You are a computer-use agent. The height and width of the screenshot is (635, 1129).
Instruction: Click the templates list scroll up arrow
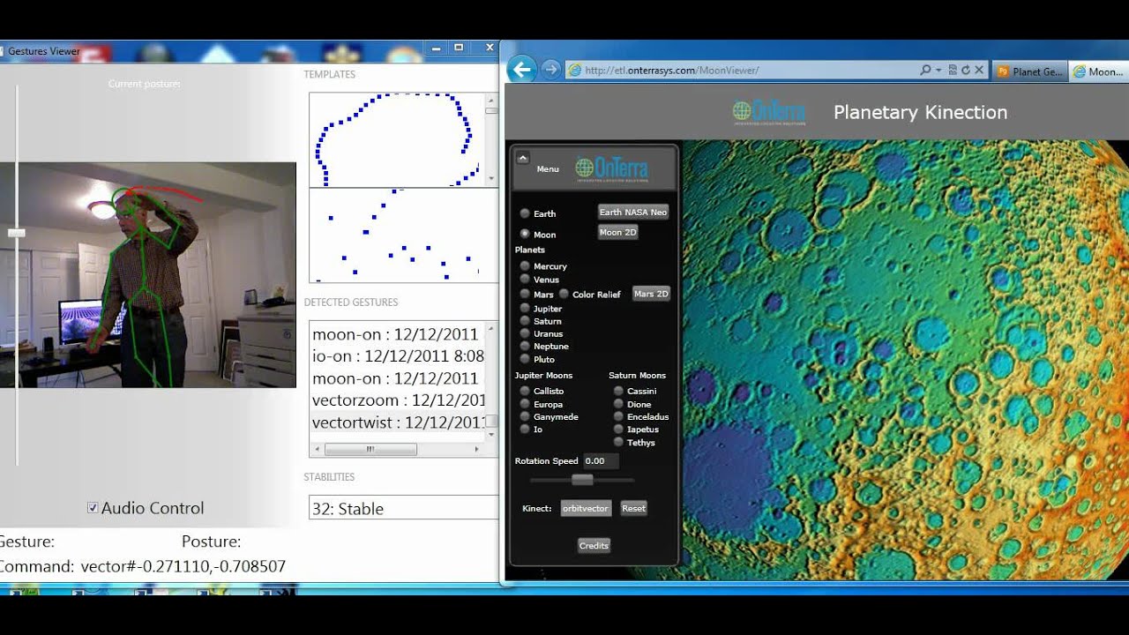[x=491, y=100]
